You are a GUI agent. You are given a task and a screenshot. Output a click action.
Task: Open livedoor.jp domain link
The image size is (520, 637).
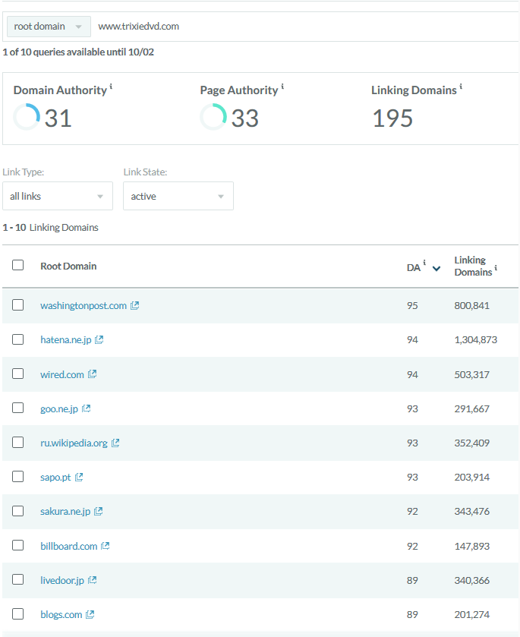coord(62,580)
